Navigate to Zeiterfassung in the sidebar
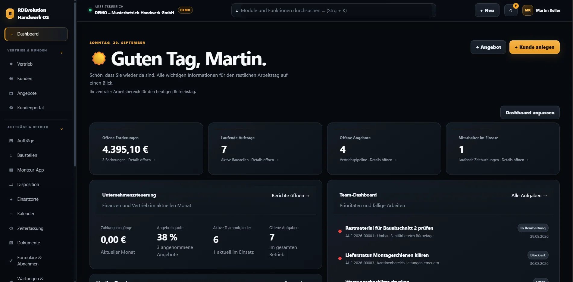This screenshot has width=573, height=282. tap(36, 228)
